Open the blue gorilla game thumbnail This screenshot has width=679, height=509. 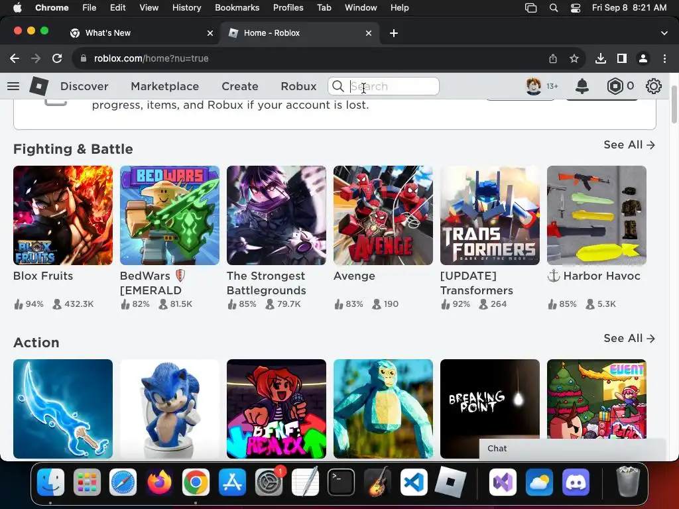[383, 408]
